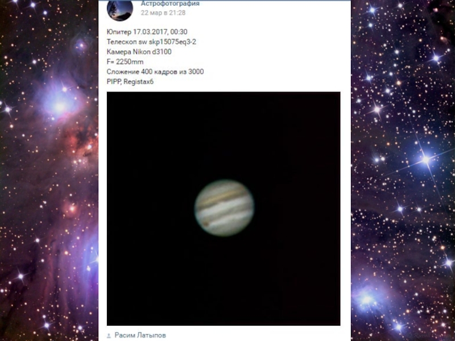Viewport: 455px width, 341px height.
Task: Click the red spot on Jupiter
Action: click(x=206, y=223)
